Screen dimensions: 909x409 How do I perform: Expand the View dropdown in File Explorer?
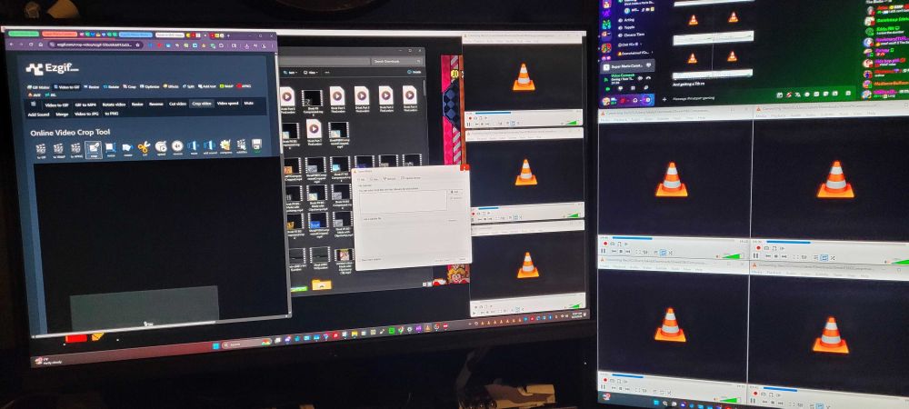tap(311, 73)
